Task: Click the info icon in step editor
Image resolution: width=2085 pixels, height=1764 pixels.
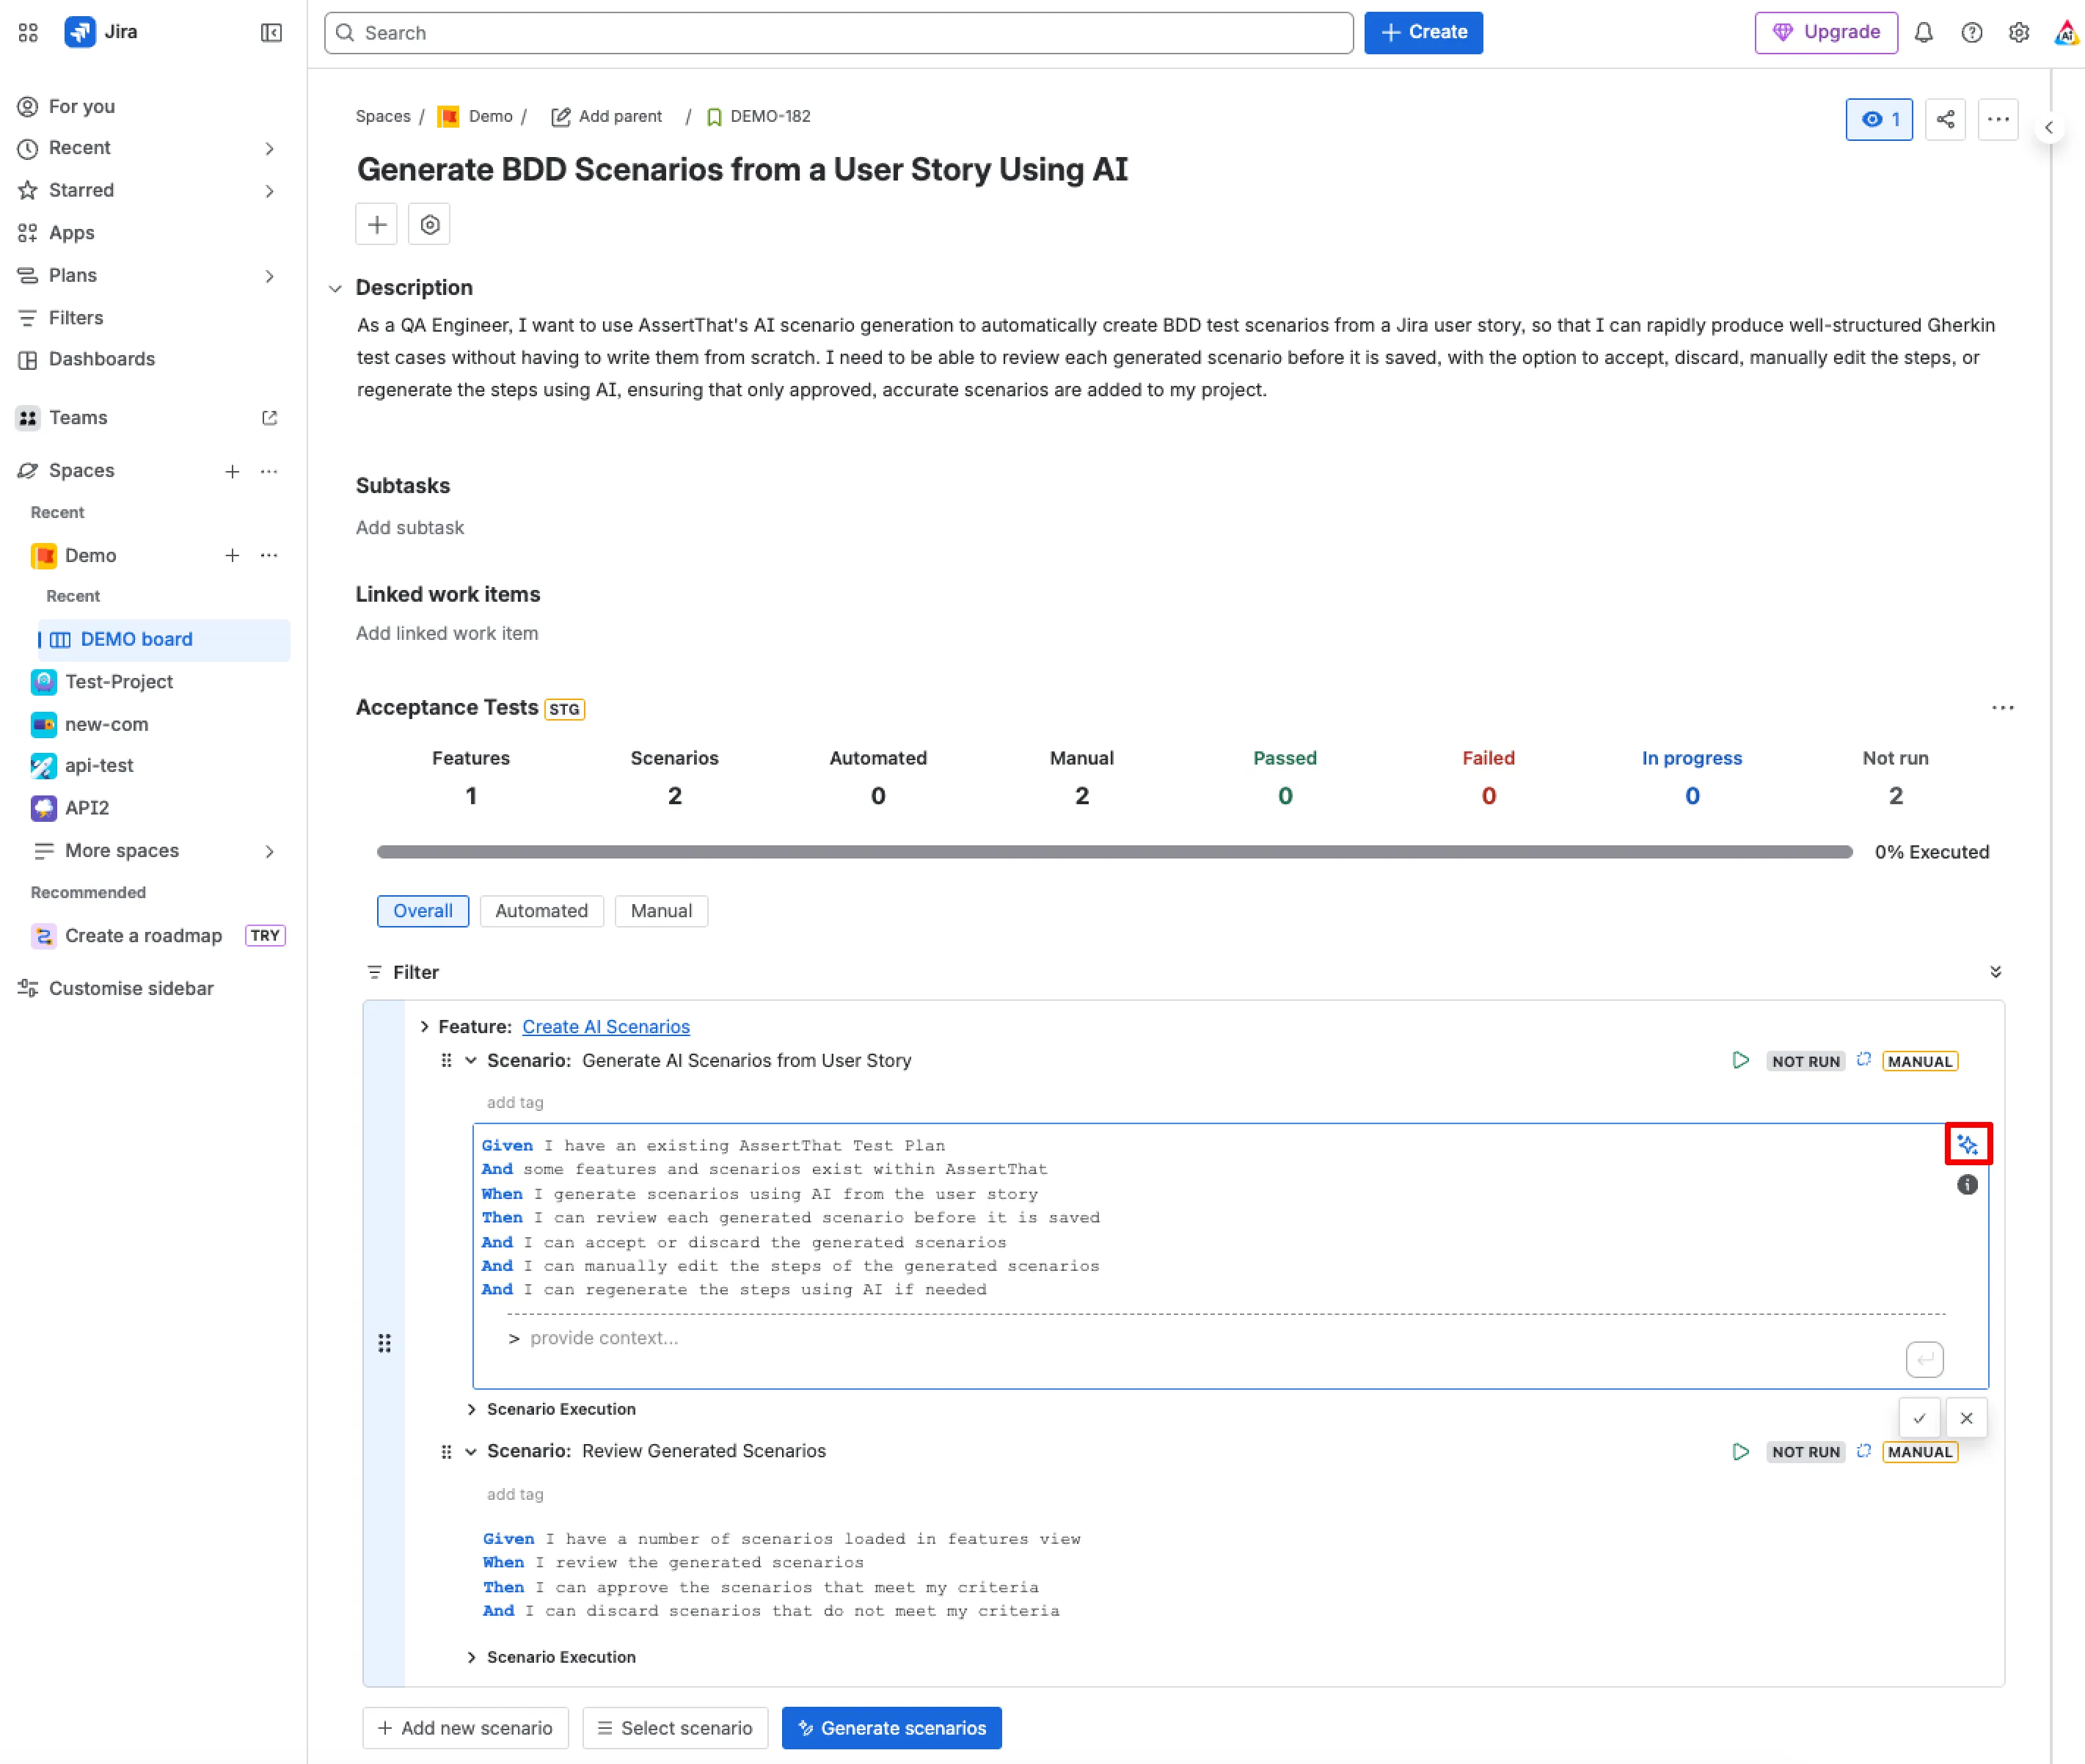Action: tap(1967, 1185)
